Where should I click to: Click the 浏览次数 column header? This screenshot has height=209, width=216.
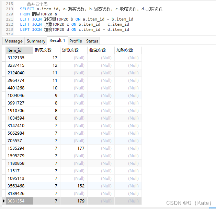[74, 50]
